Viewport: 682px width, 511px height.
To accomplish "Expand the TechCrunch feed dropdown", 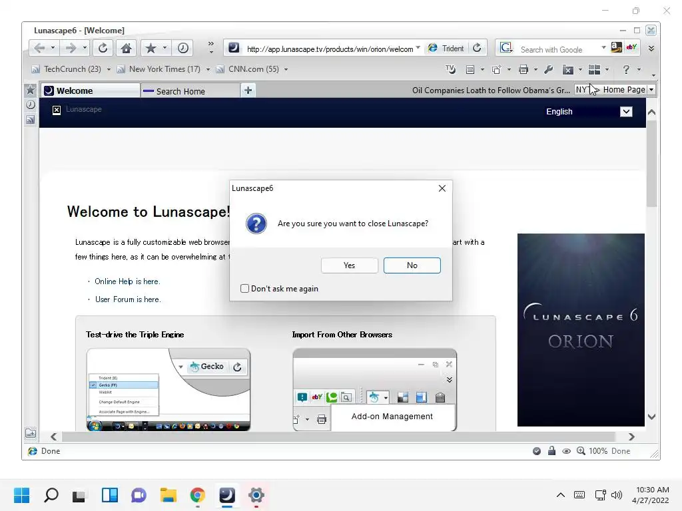I will pos(109,69).
